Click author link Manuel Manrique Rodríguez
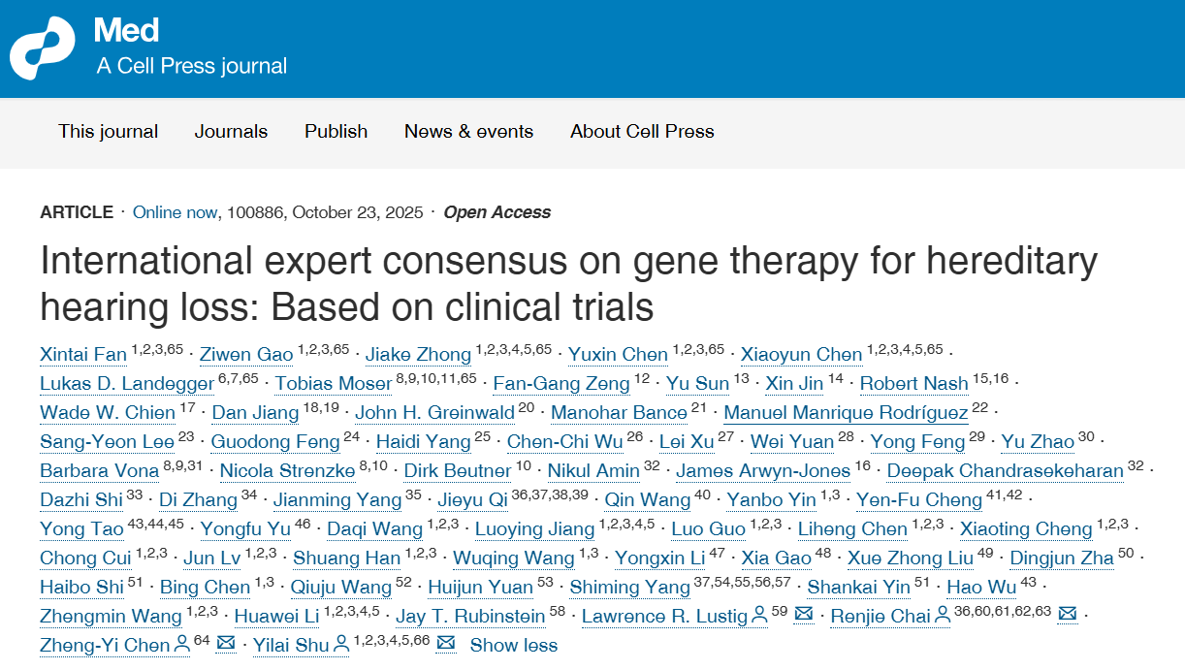 846,413
